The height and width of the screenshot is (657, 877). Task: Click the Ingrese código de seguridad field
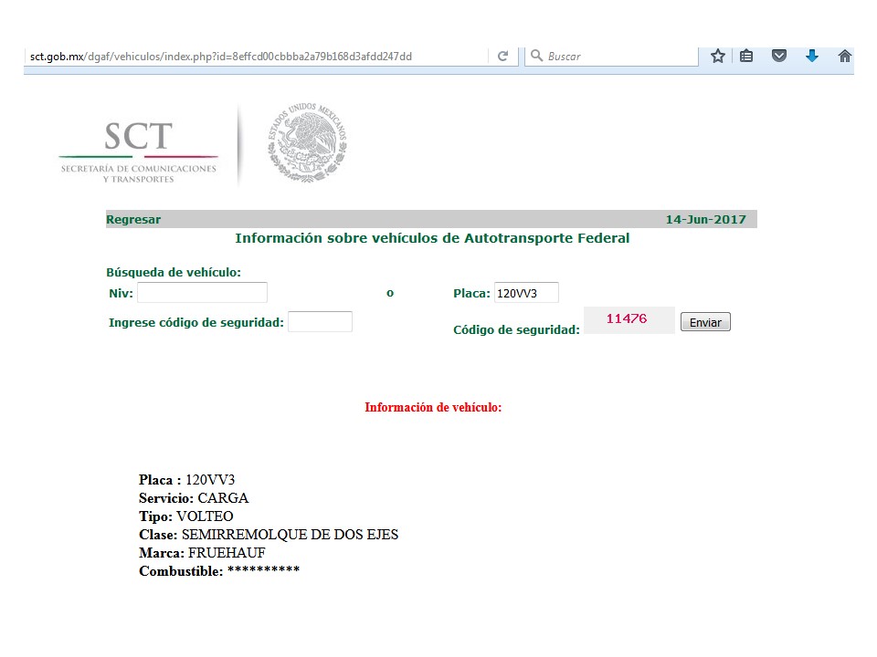tap(320, 322)
